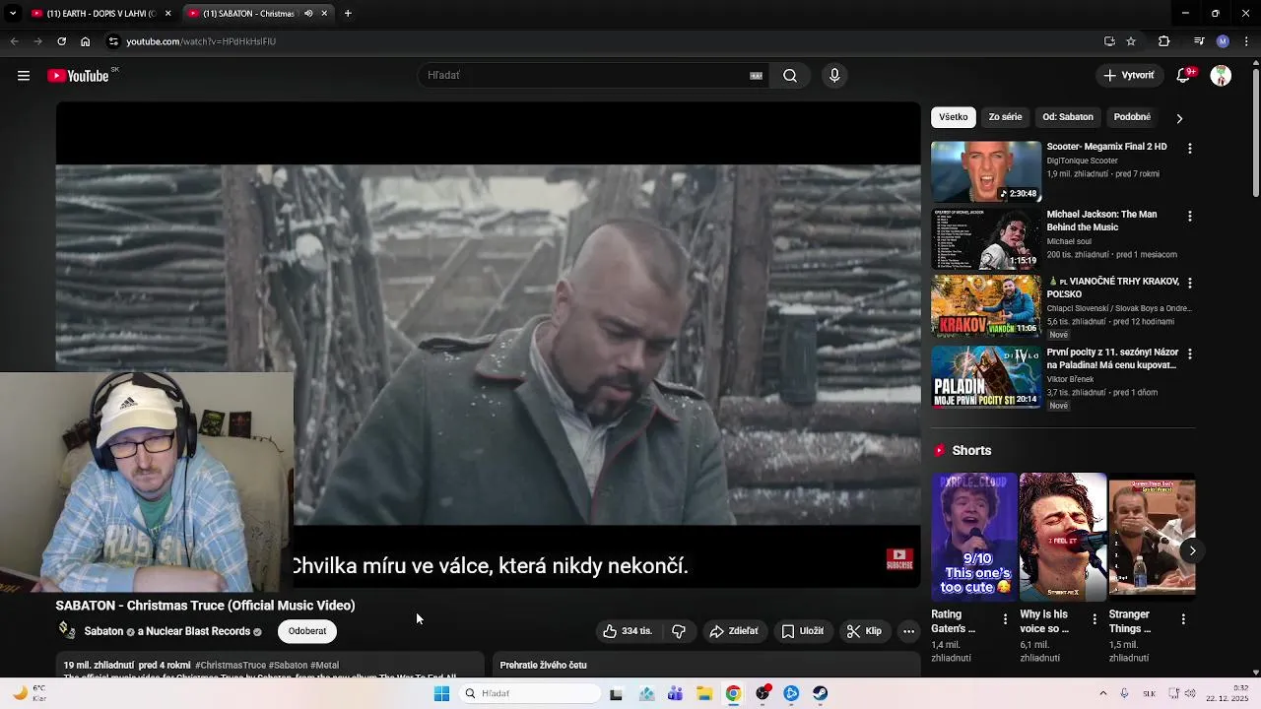The image size is (1261, 709).
Task: Open the YouTube account avatar menu
Action: [x=1221, y=76]
